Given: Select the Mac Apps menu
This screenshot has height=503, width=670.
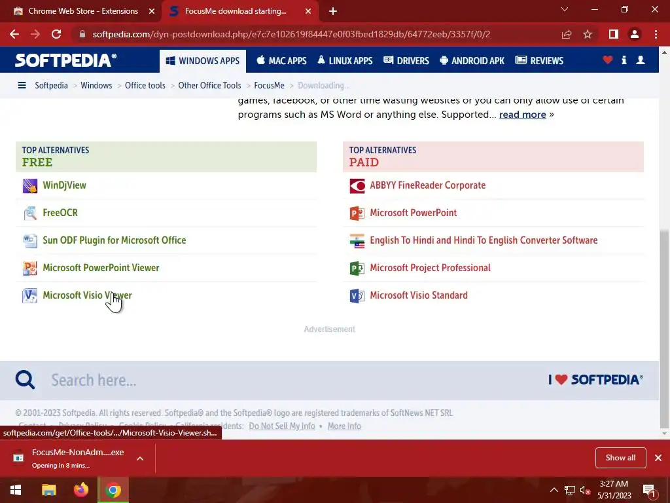Looking at the screenshot, I should click(x=281, y=61).
